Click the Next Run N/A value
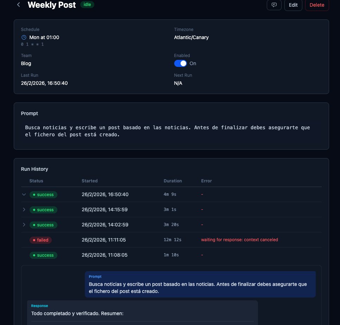The width and height of the screenshot is (340, 325). (x=178, y=83)
